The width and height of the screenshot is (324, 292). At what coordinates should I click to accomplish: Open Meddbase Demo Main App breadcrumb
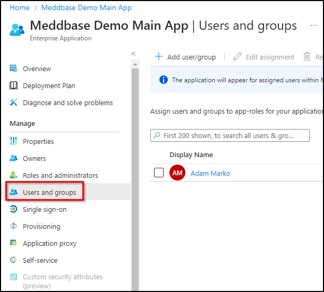(87, 7)
